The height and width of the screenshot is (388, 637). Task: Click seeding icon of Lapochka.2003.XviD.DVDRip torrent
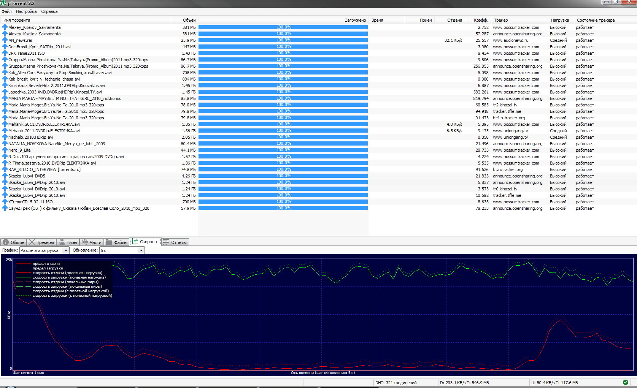click(x=5, y=92)
